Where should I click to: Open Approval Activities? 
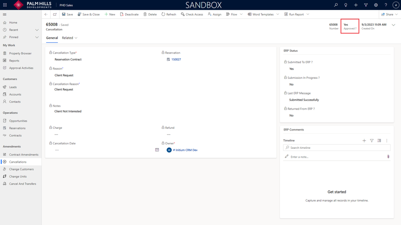click(21, 68)
